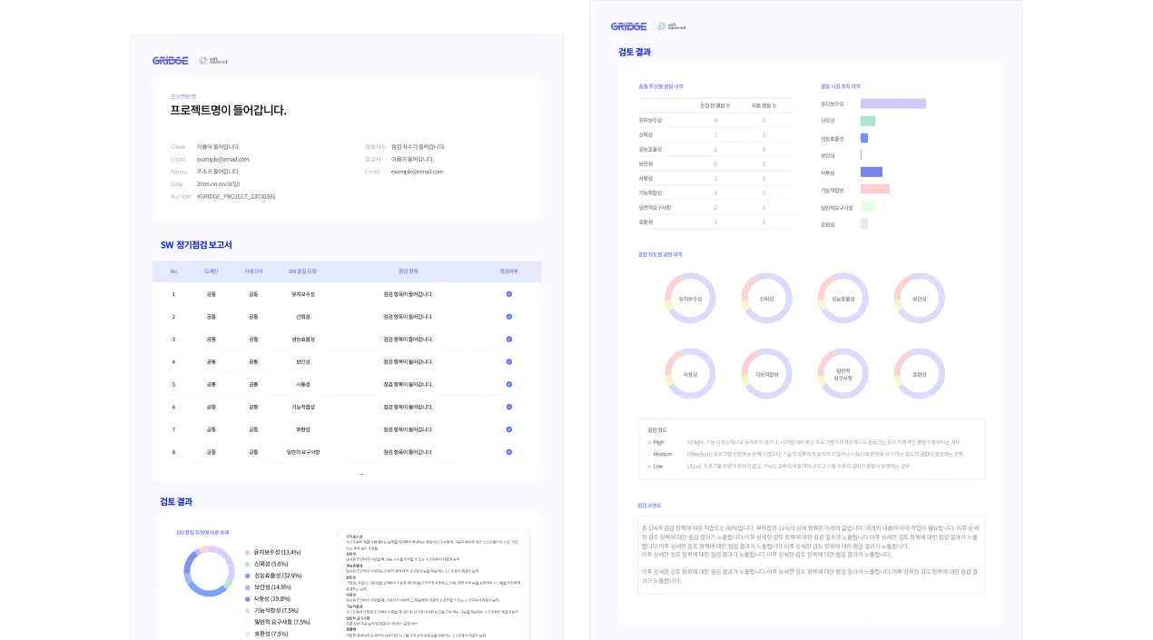Viewport: 1153px width, 640px height.
Task: Click the GRIDGE logo above the project name card
Action: point(171,61)
